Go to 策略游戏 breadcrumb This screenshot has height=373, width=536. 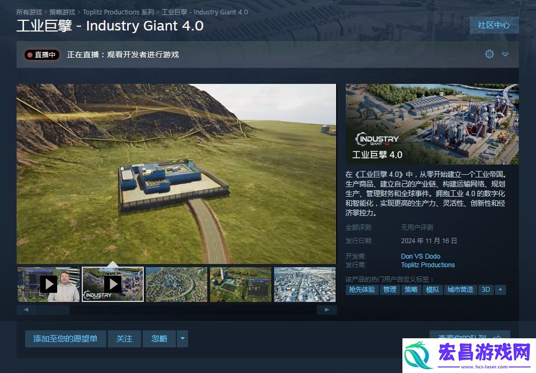(x=62, y=12)
